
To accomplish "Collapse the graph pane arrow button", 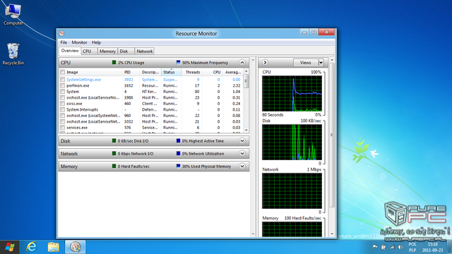I will [265, 63].
